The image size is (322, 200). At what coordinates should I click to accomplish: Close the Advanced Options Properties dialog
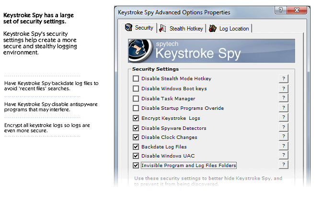[297, 11]
